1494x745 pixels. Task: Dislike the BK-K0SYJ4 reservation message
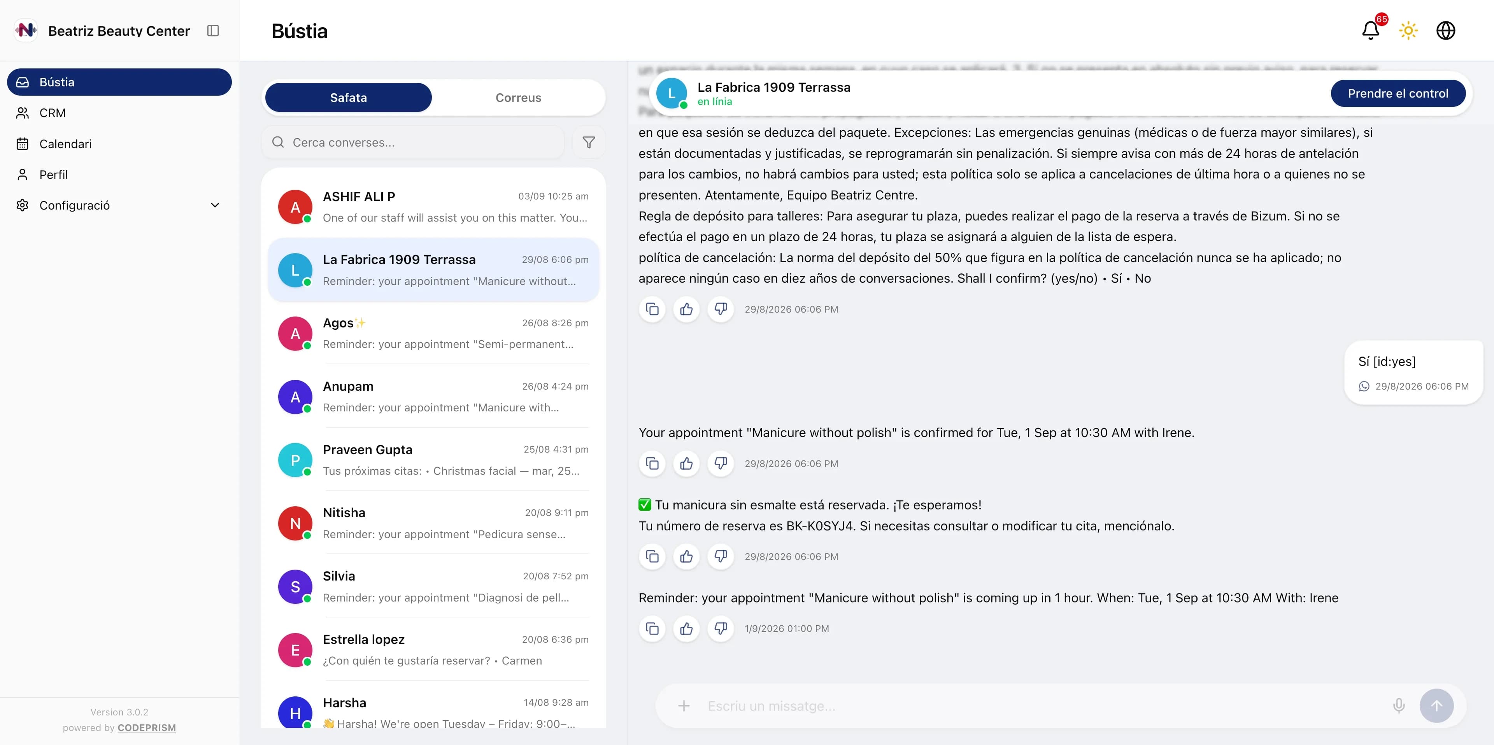[721, 556]
